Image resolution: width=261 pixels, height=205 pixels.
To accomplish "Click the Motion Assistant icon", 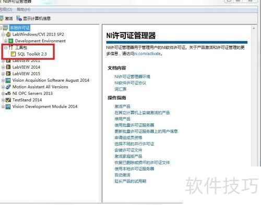I will coord(8,87).
